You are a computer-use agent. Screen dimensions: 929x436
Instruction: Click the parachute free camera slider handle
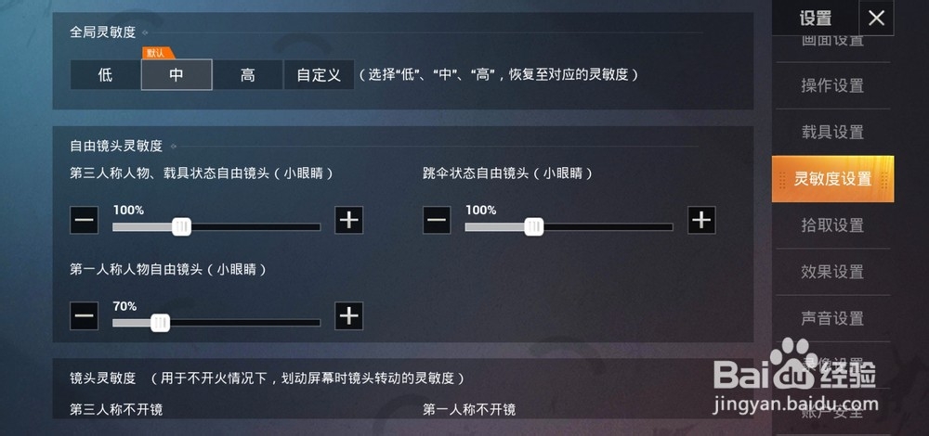coord(534,226)
